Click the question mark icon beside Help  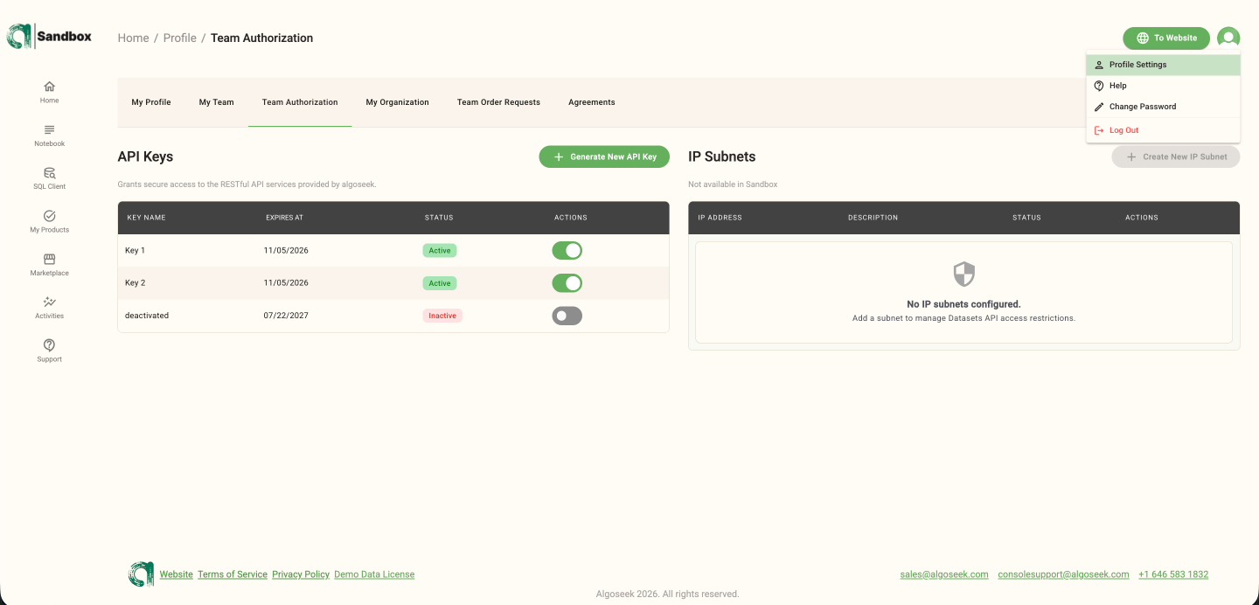1099,86
